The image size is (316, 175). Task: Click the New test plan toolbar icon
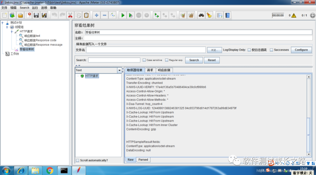[x=5, y=15]
